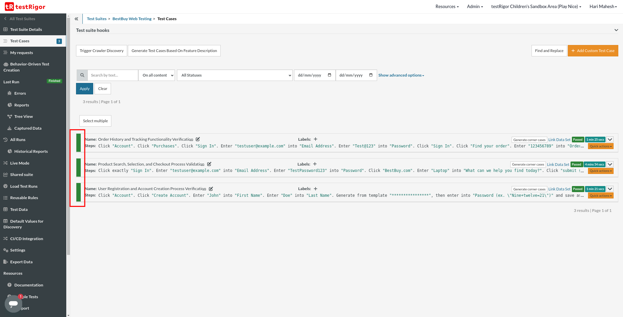Click Add Custom Test Case button
Viewport: 623px width, 317px height.
[x=593, y=51]
